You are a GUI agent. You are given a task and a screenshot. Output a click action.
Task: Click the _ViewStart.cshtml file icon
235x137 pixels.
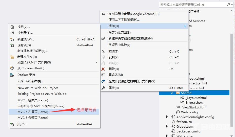(x=178, y=107)
